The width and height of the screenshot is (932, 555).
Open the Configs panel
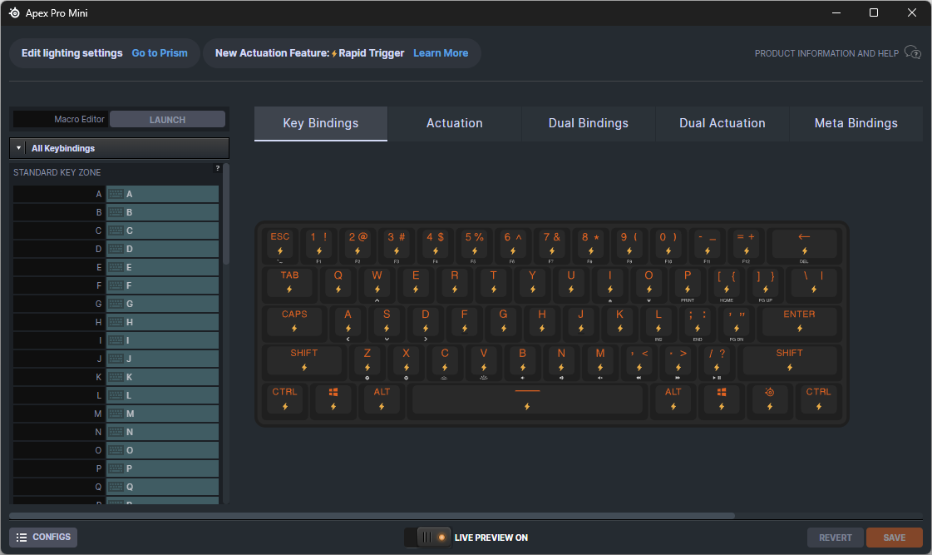coord(43,538)
